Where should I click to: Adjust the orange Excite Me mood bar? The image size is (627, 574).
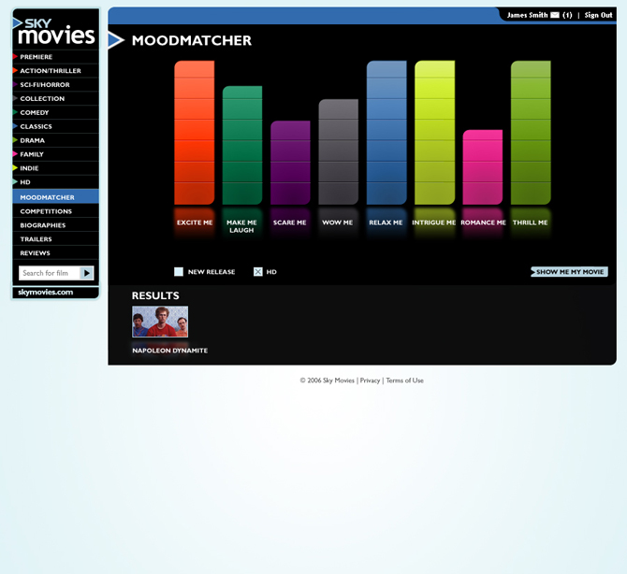click(x=195, y=133)
